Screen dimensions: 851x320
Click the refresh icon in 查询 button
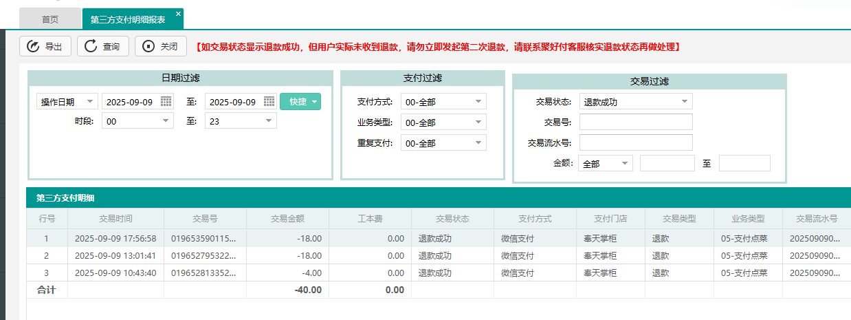tap(91, 47)
